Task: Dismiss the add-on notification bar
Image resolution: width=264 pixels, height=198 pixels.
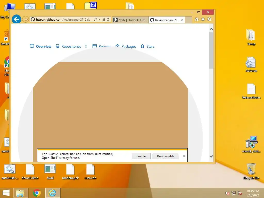Action: tap(184, 156)
